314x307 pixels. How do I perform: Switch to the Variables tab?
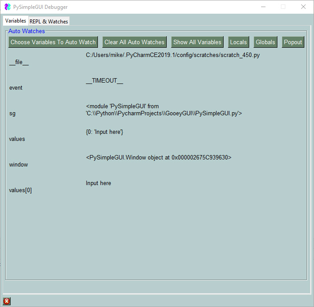click(15, 21)
